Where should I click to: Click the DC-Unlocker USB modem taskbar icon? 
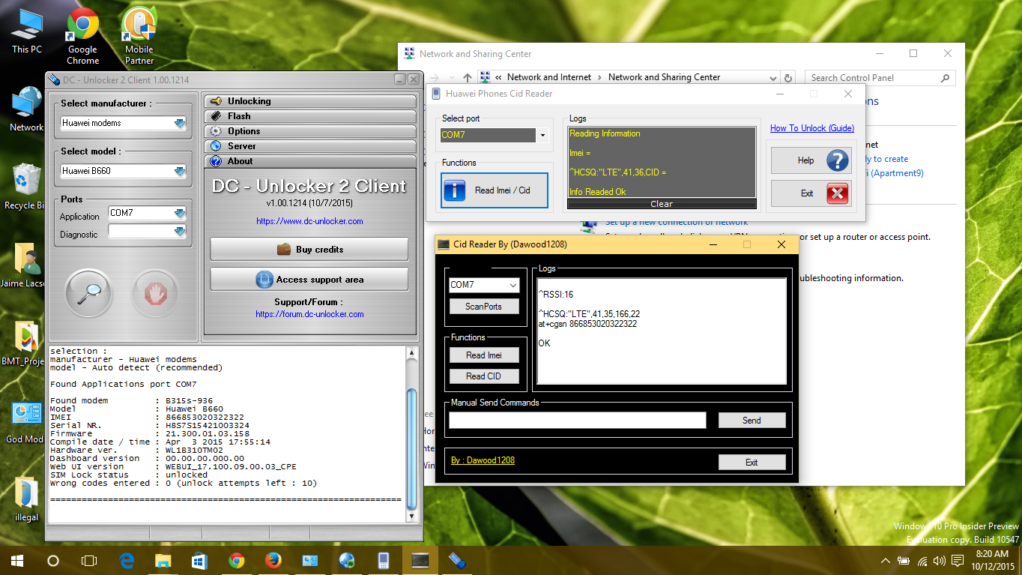[456, 560]
